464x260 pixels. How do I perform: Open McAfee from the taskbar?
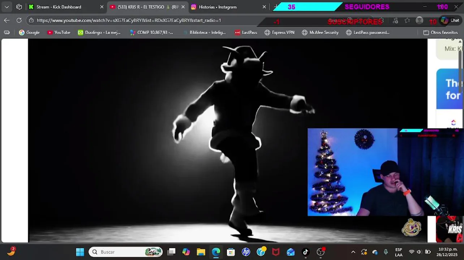coord(276,252)
